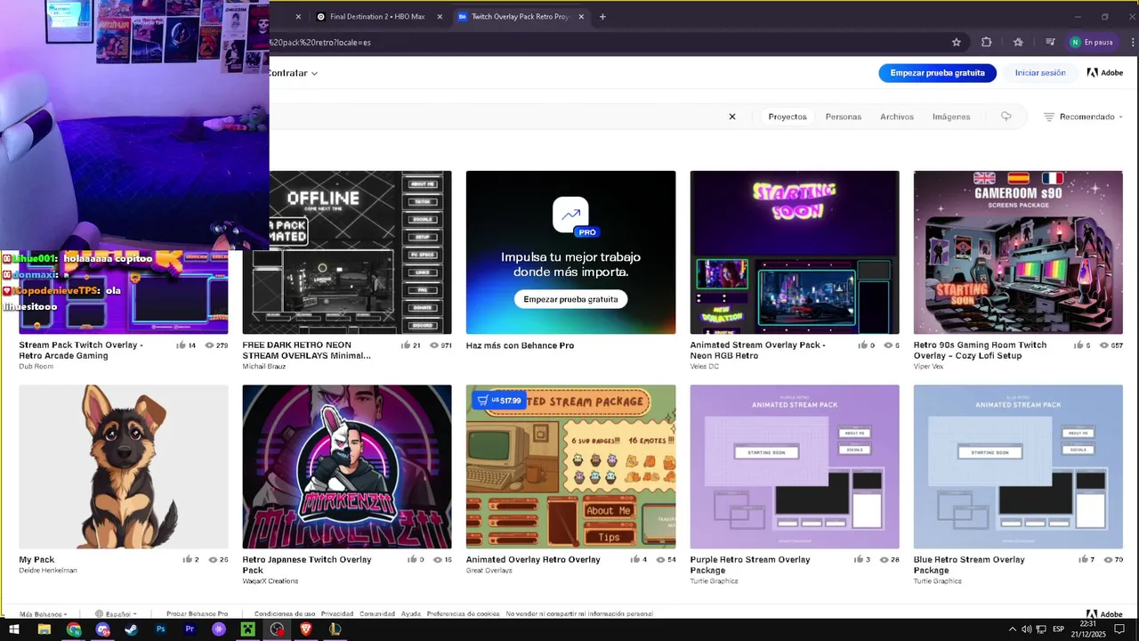Click the like icon on Purple Retro Stream Overlay
The image size is (1139, 641).
coord(858,560)
